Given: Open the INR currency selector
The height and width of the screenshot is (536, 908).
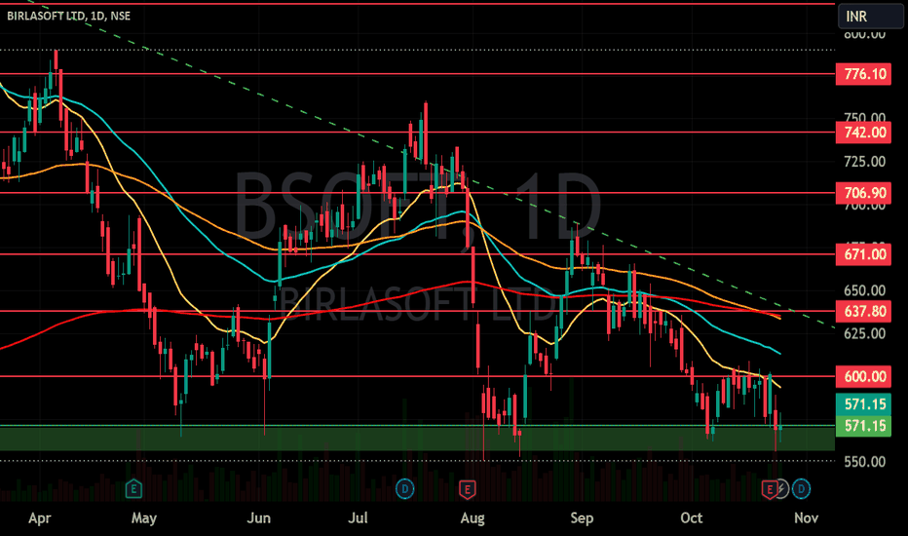Looking at the screenshot, I should click(870, 17).
